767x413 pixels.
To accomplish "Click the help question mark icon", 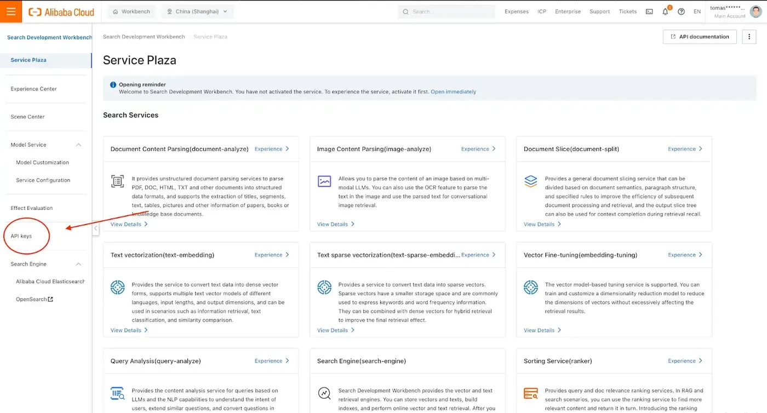I will click(x=681, y=12).
